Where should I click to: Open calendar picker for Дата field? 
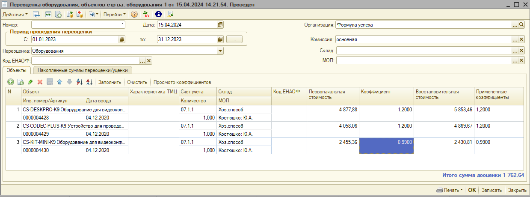(220, 25)
